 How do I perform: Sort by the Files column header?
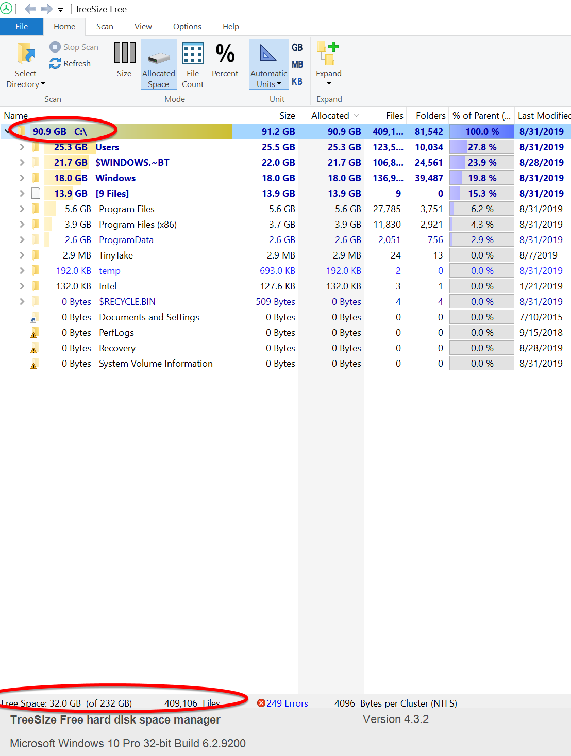385,116
